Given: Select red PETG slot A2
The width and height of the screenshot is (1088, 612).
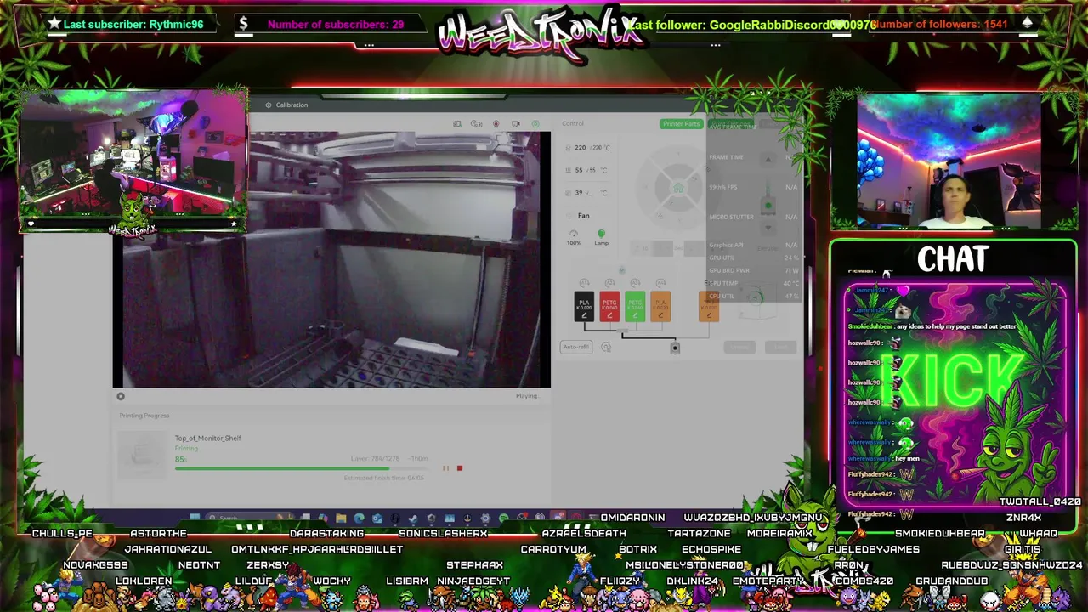Looking at the screenshot, I should 609,307.
